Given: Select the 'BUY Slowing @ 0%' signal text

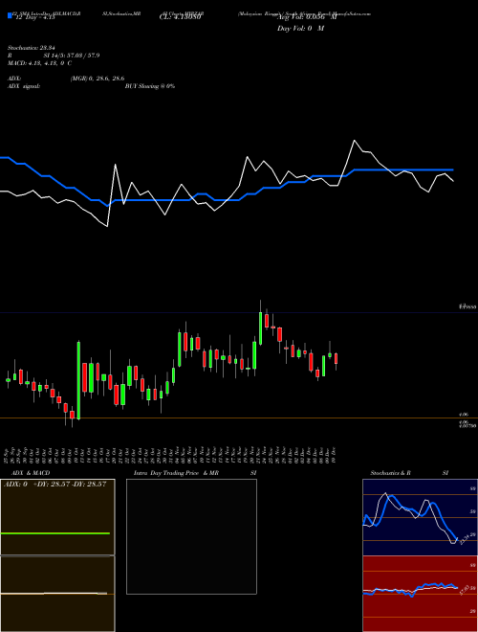Looking at the screenshot, I should (150, 86).
